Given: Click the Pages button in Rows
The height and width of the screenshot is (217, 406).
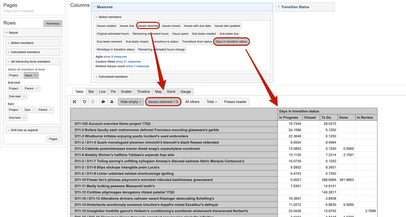Looking at the screenshot, I should (x=53, y=139).
